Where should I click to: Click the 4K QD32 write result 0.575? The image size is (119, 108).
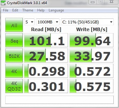(x=91, y=86)
